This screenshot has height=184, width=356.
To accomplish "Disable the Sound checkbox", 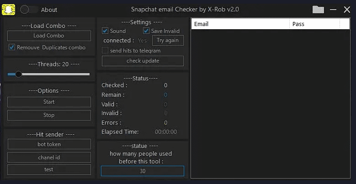I will point(106,31).
